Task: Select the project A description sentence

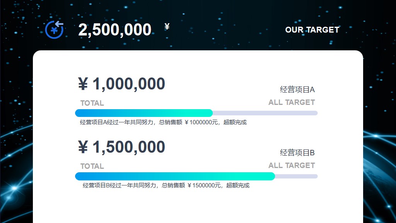Action: click(163, 122)
